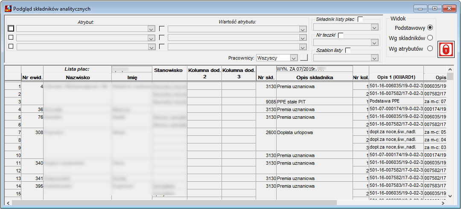Expand the third Wartość atrybutu dropdown
This screenshot has height=209, width=461.
tap(303, 47)
